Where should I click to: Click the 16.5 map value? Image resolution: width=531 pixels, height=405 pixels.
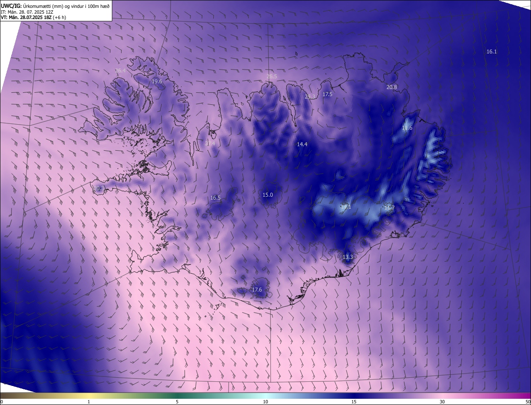click(215, 198)
